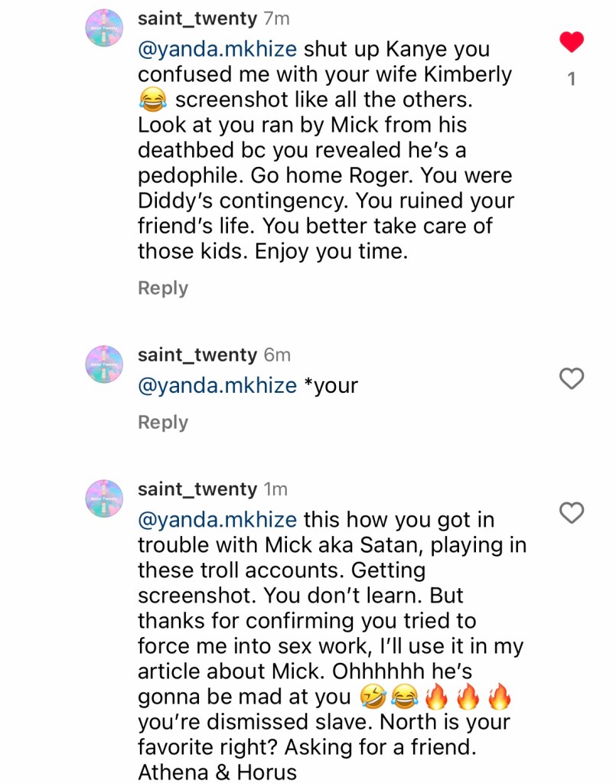Image resolution: width=616 pixels, height=784 pixels.
Task: Open @yanda.mkhize mention in the 'troll accounts' comment
Action: click(217, 520)
